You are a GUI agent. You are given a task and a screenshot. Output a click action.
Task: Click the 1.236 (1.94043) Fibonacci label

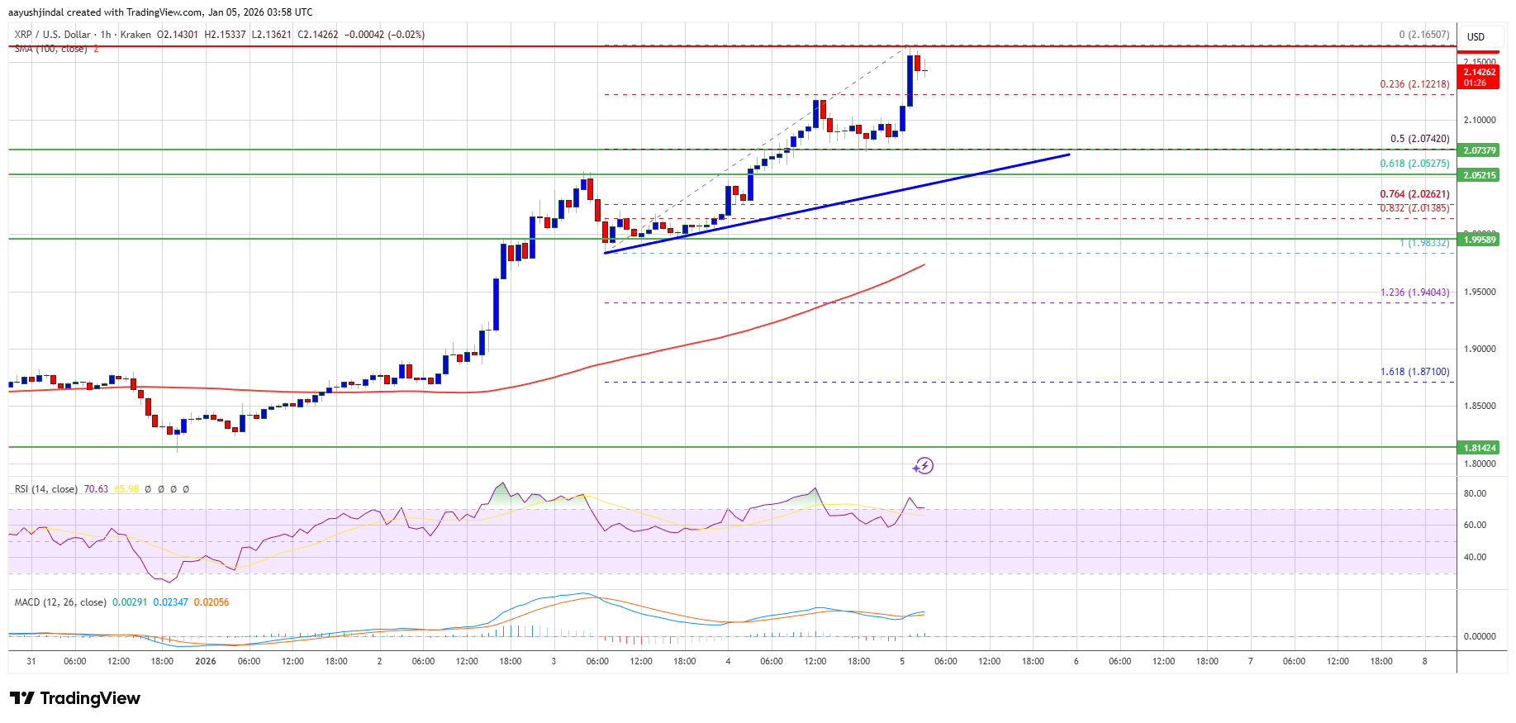(1414, 293)
